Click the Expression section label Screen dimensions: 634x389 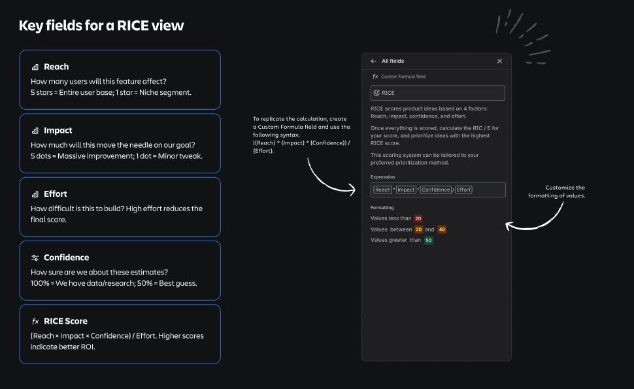pos(382,177)
